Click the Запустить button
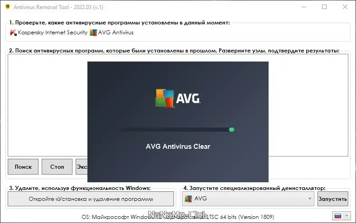The height and width of the screenshot is (223, 356). pos(332,199)
